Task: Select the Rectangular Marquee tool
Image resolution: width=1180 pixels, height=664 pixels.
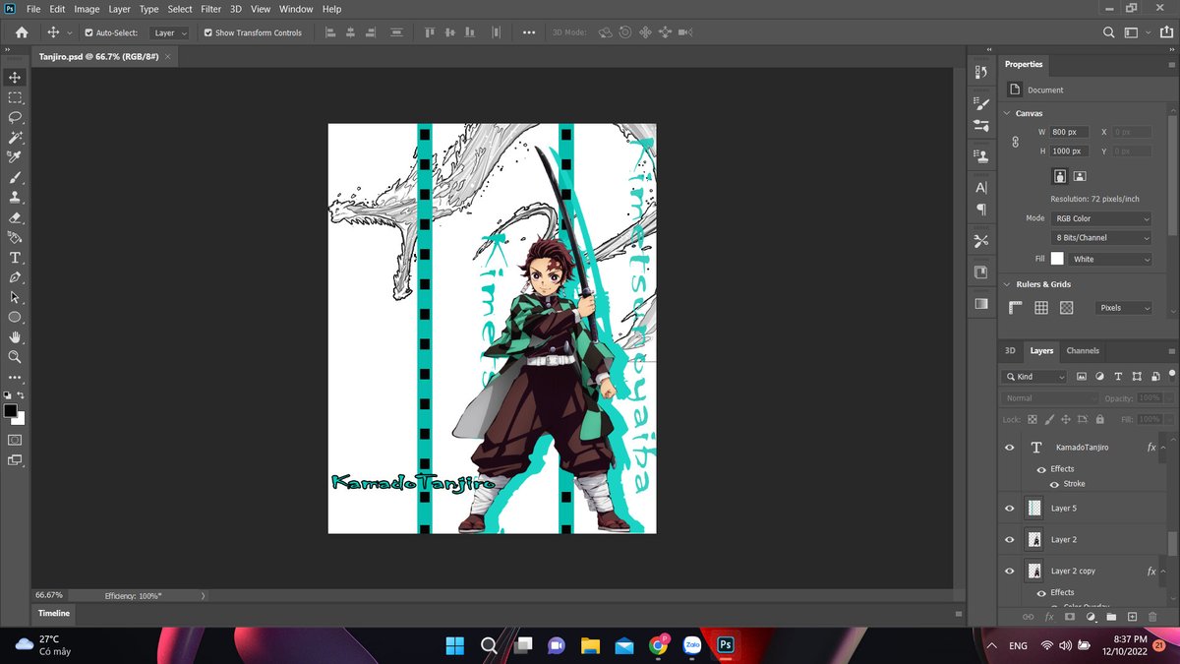Action: tap(15, 97)
